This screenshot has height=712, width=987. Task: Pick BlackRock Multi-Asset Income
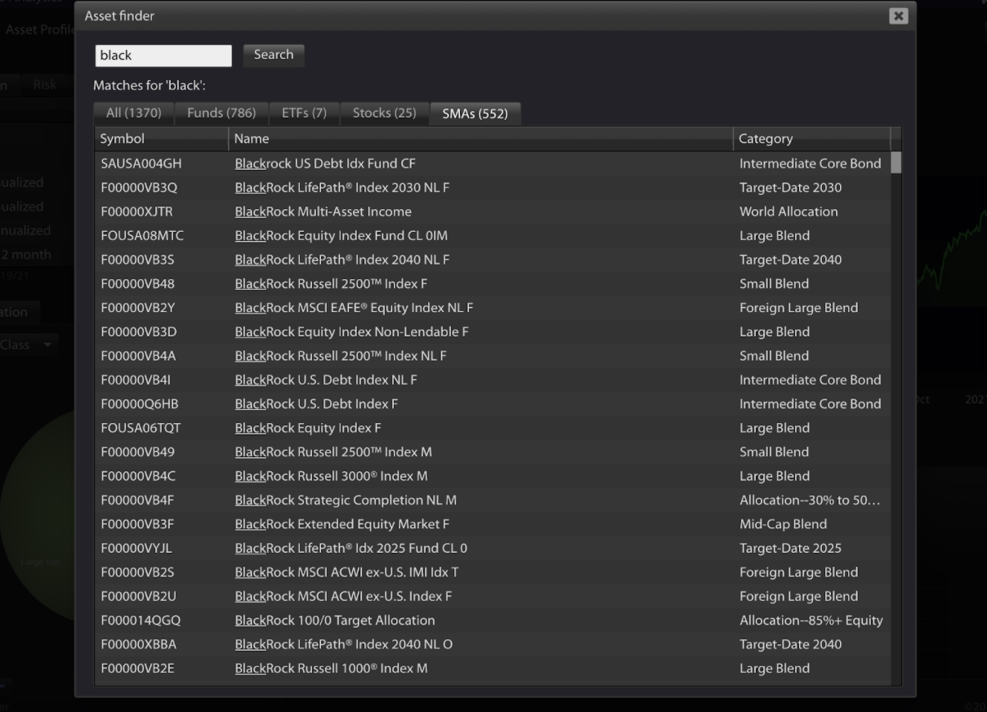coord(324,211)
